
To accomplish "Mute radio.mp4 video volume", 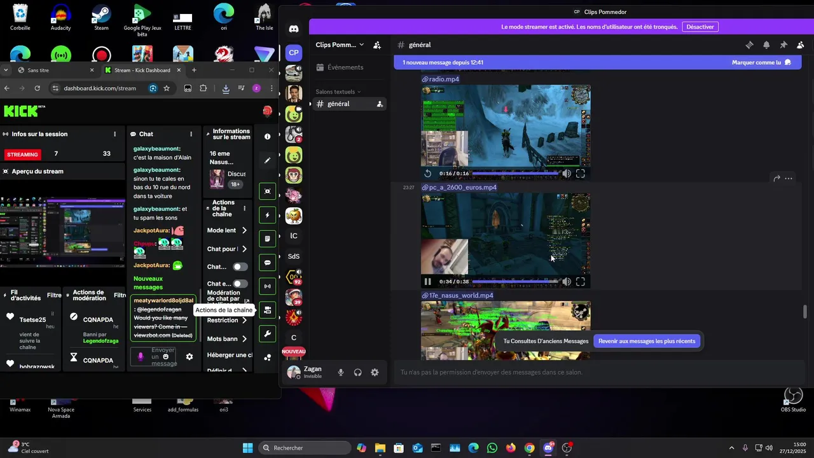I will tap(566, 174).
